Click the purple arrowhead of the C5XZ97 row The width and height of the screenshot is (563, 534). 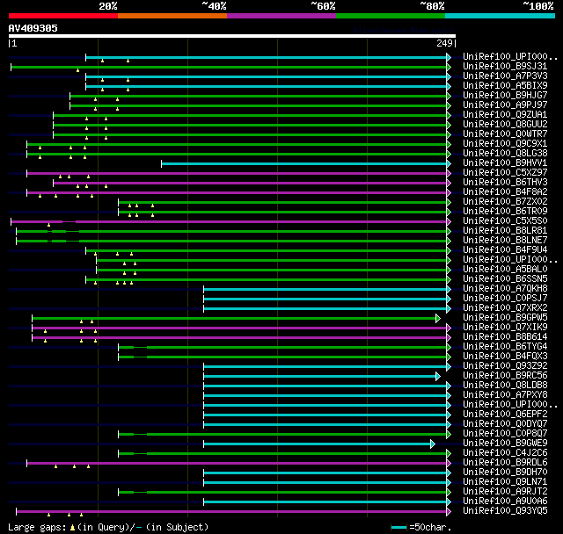(x=449, y=173)
